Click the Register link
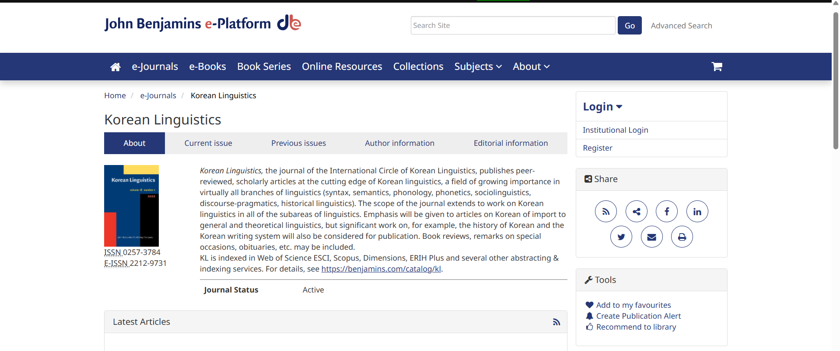This screenshot has width=840, height=351. [597, 148]
